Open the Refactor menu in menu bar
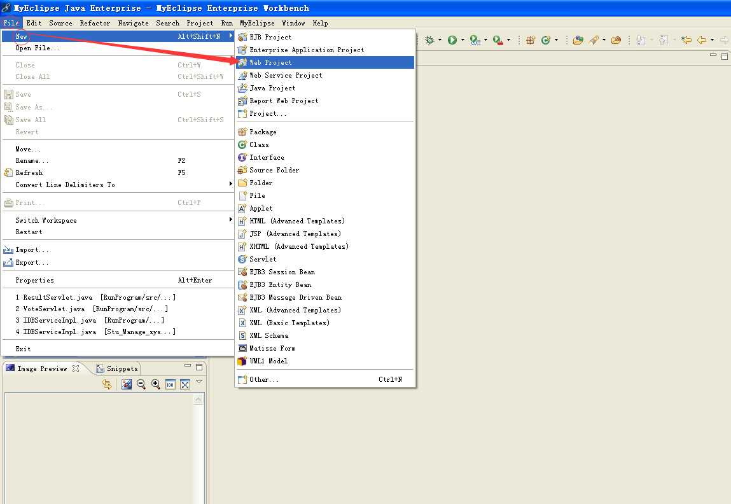The height and width of the screenshot is (504, 731). (95, 23)
